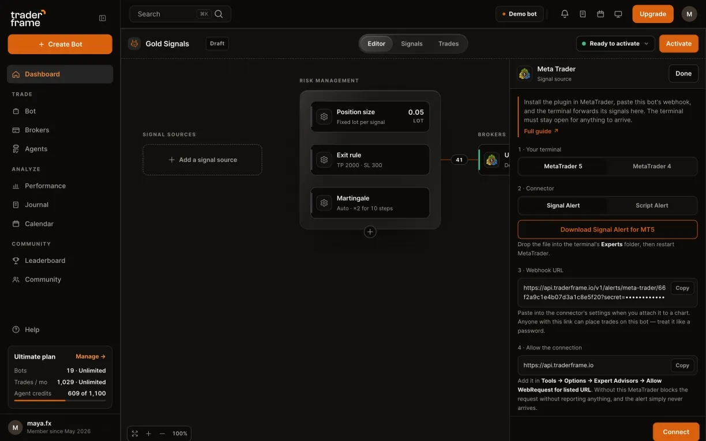Viewport: 706px width, 441px height.
Task: Copy the webhook URL
Action: point(682,288)
